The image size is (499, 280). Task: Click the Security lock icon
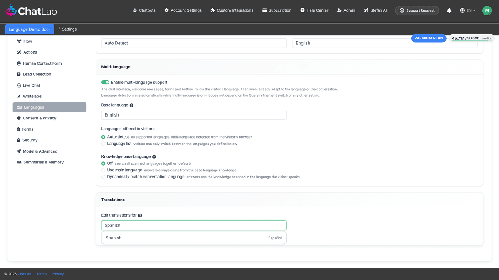click(x=18, y=140)
